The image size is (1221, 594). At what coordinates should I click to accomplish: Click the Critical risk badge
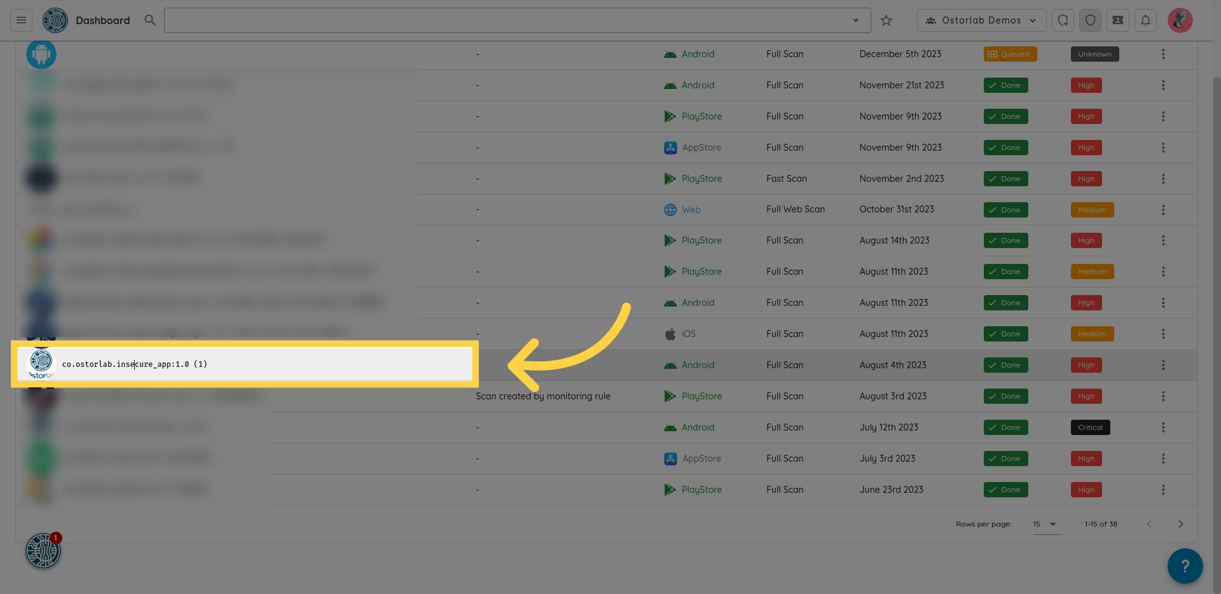click(x=1090, y=427)
